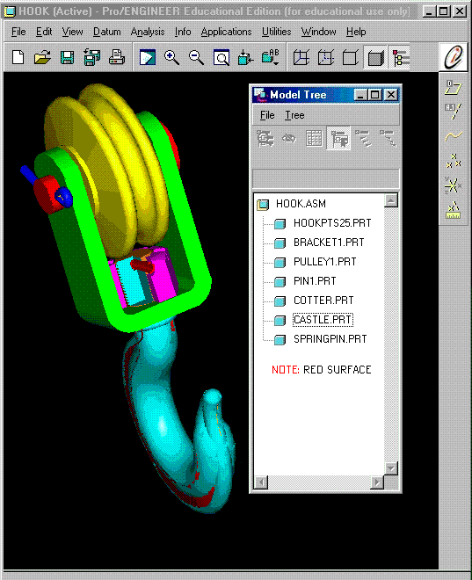Click the Model Tree collapse all icon

388,138
